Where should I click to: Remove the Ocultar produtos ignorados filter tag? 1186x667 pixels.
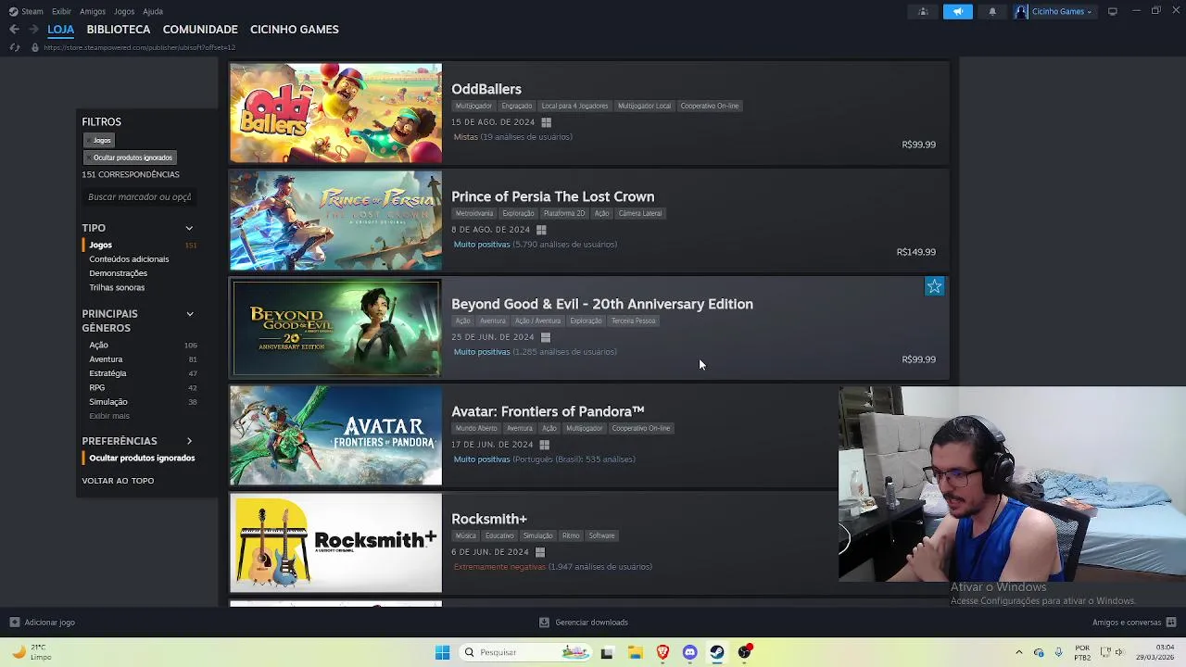click(x=129, y=157)
